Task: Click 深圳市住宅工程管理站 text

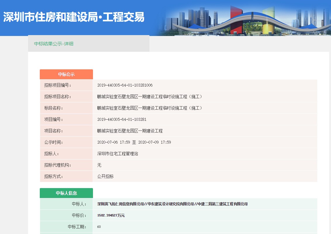Action: point(118,154)
